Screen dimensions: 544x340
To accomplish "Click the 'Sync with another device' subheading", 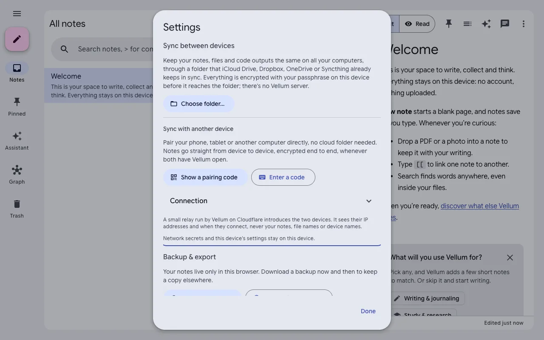I will pyautogui.click(x=198, y=129).
